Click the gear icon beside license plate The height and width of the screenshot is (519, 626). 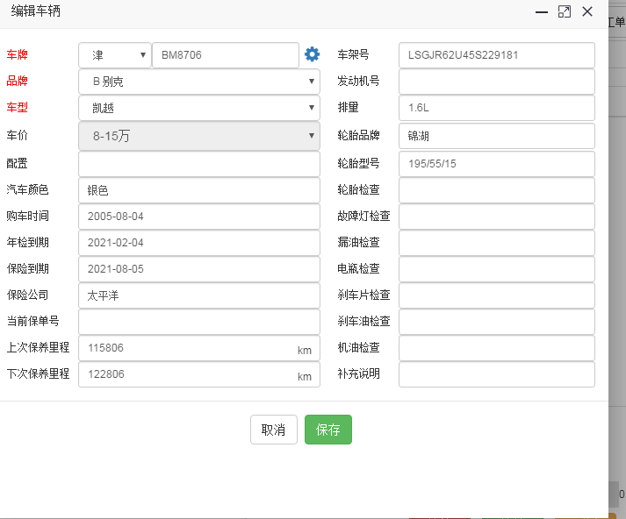pos(312,54)
